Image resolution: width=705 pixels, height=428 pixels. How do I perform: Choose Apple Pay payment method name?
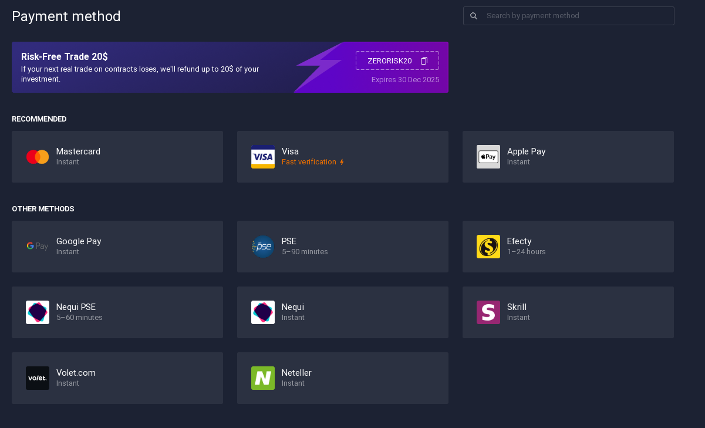(x=526, y=151)
